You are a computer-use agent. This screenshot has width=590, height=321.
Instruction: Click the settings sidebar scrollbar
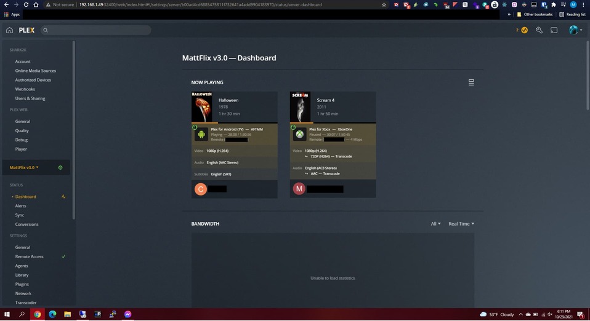pos(74,130)
